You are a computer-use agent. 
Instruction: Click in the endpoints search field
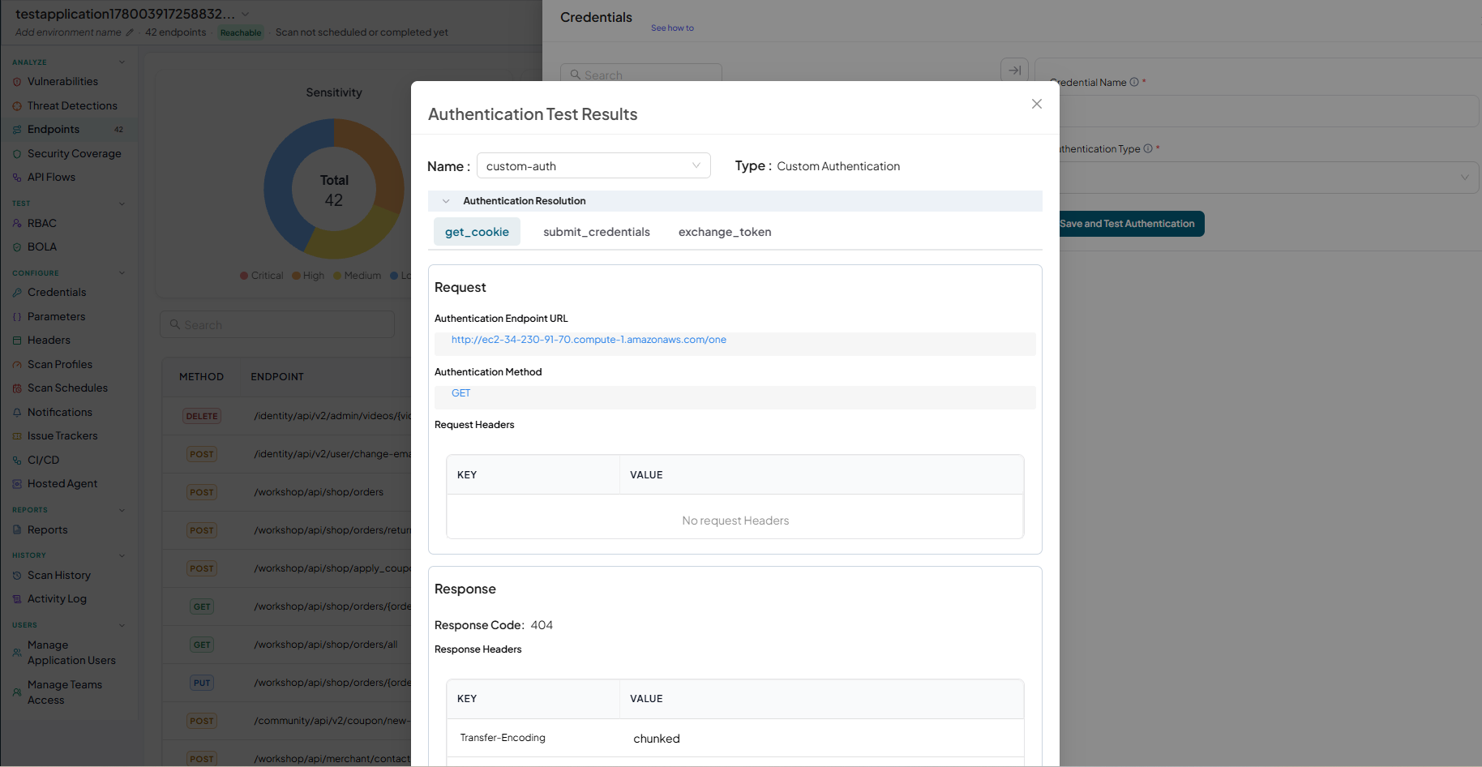277,324
